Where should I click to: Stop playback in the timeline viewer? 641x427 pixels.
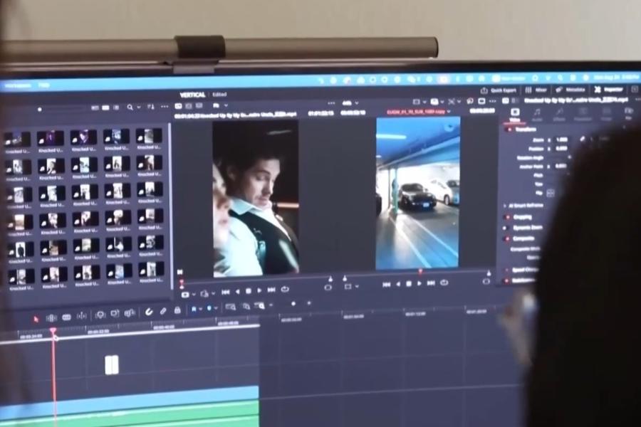point(408,283)
